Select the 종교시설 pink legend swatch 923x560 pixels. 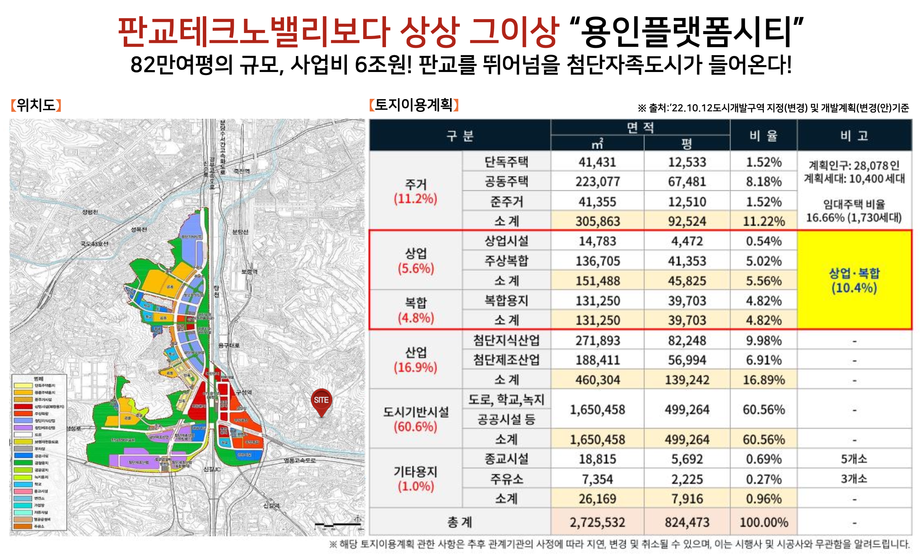23,491
